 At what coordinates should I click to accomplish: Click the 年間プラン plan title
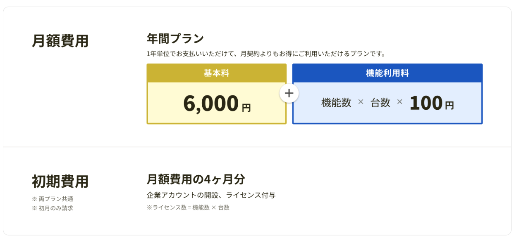pos(175,38)
